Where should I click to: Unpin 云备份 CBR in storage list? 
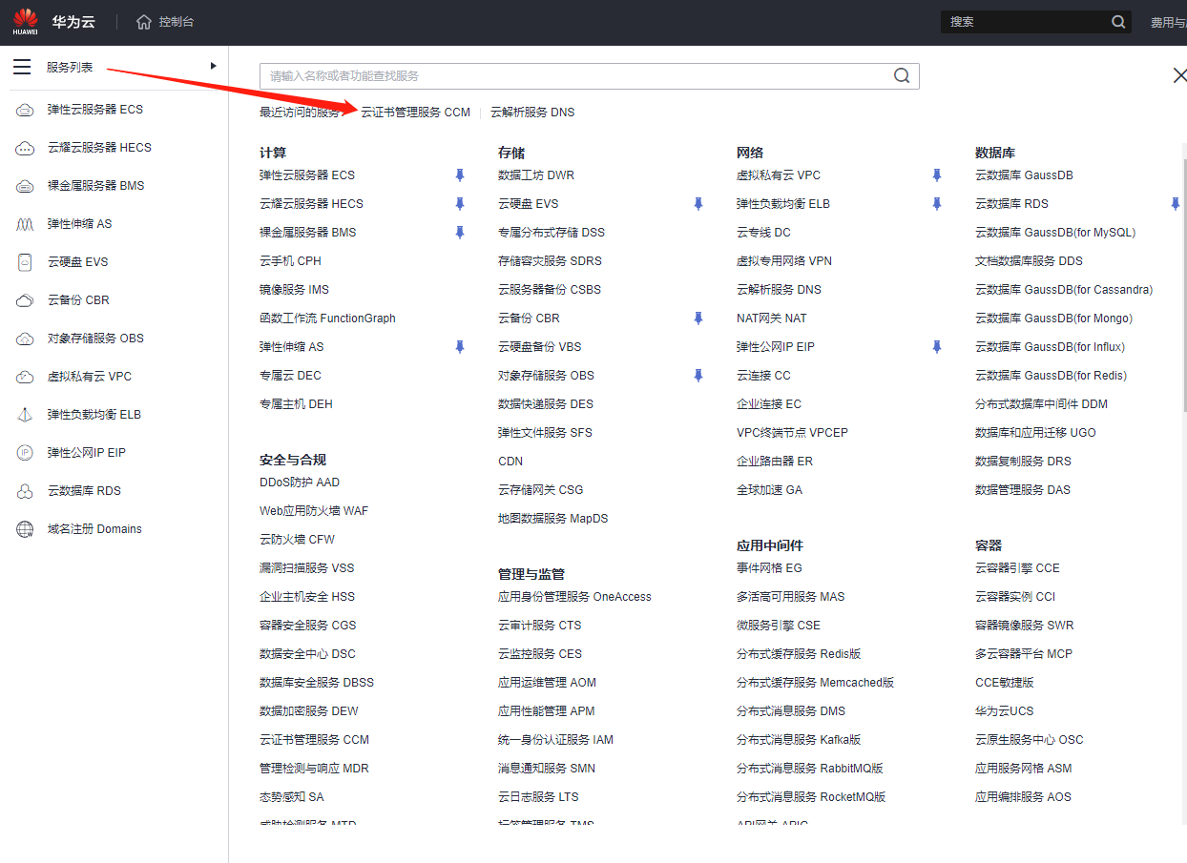click(698, 318)
